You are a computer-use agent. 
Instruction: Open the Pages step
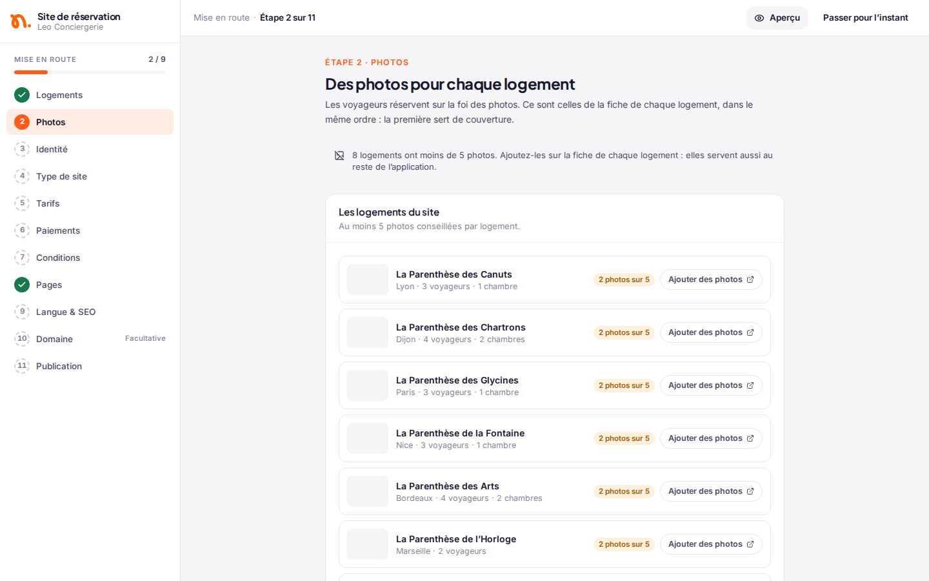(90, 285)
